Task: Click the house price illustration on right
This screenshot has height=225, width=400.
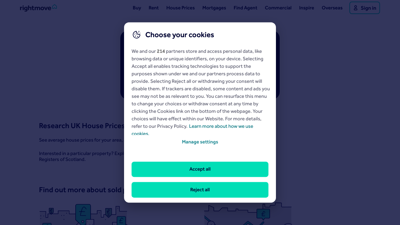Action: pyautogui.click(x=248, y=214)
